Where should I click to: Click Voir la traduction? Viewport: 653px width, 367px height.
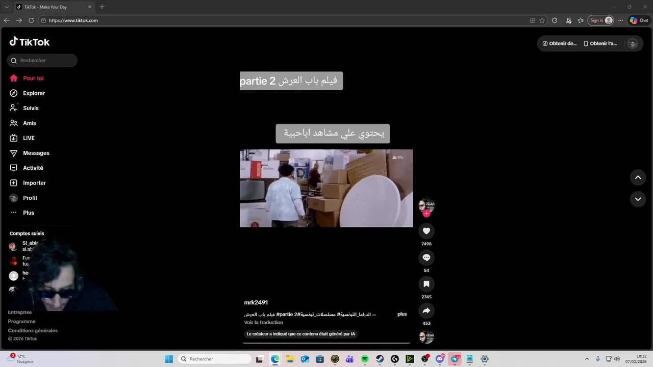tap(263, 323)
